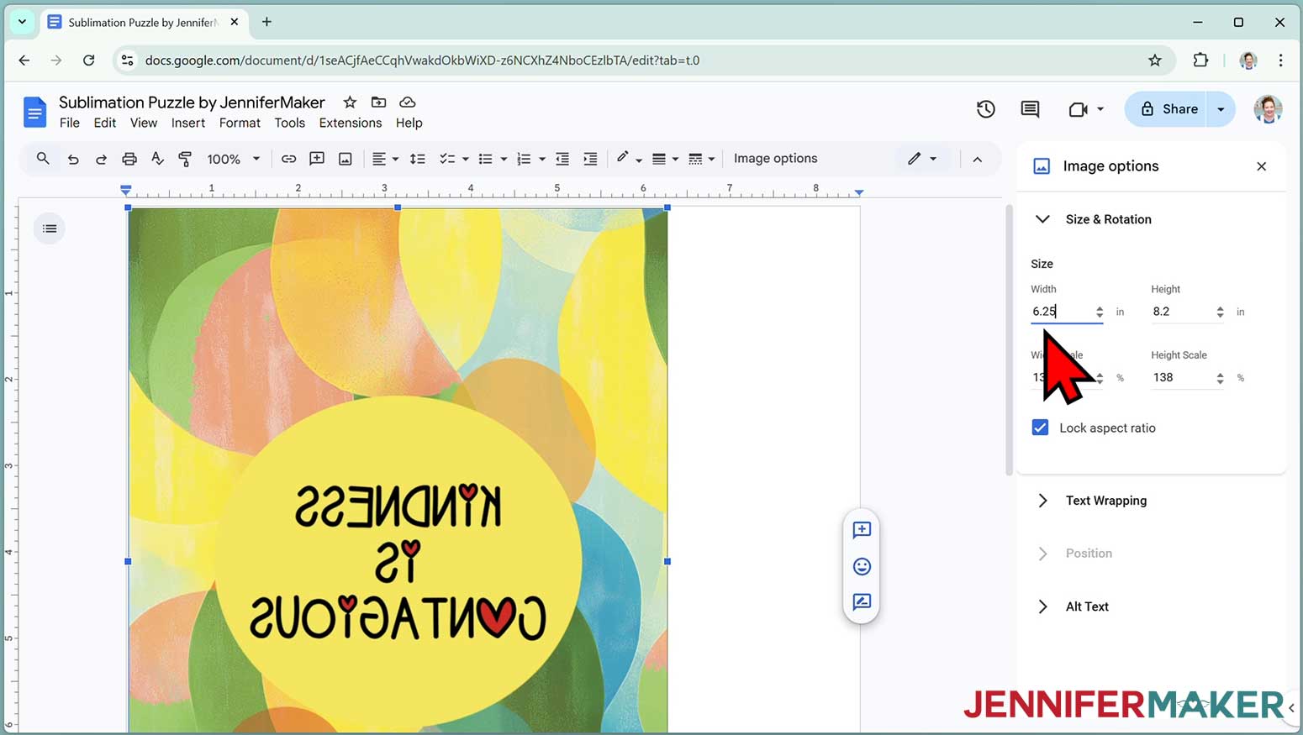The image size is (1303, 735).
Task: Run spelling and grammar check
Action: point(157,159)
